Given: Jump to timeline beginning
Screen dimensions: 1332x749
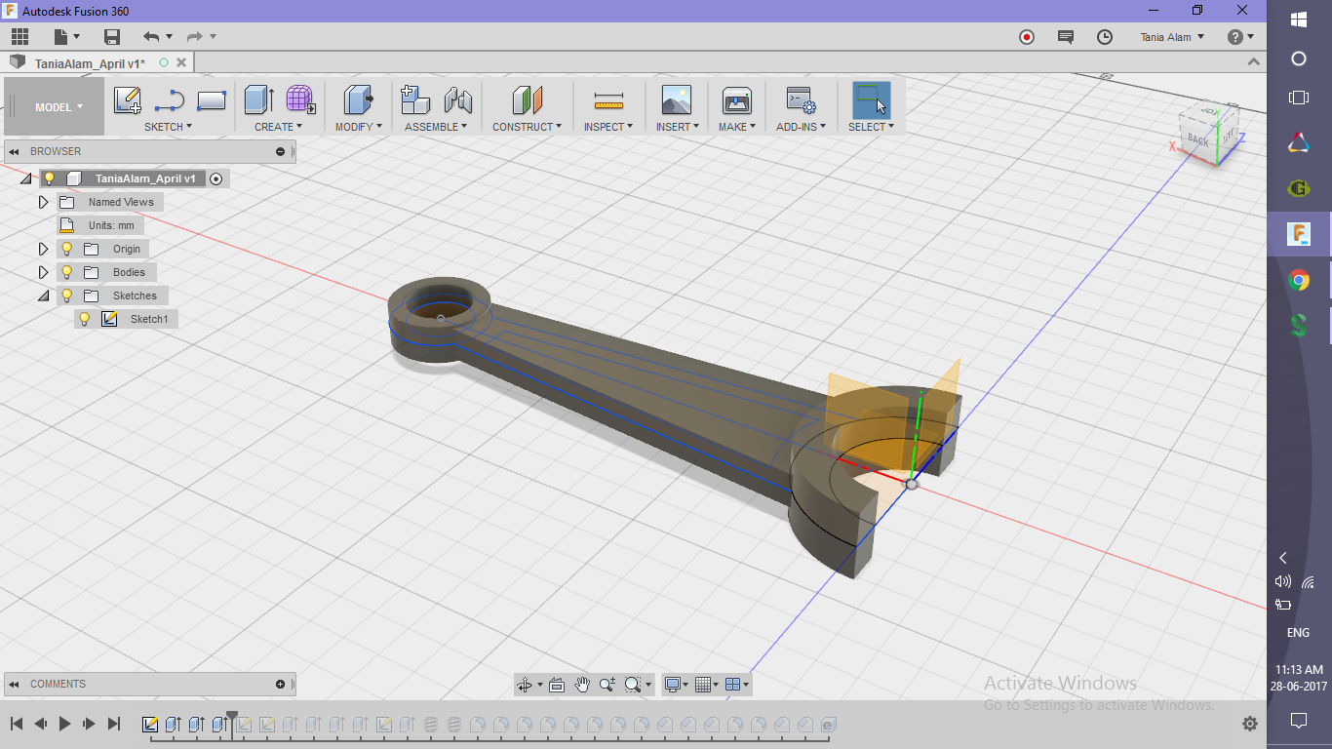Looking at the screenshot, I should pos(17,724).
